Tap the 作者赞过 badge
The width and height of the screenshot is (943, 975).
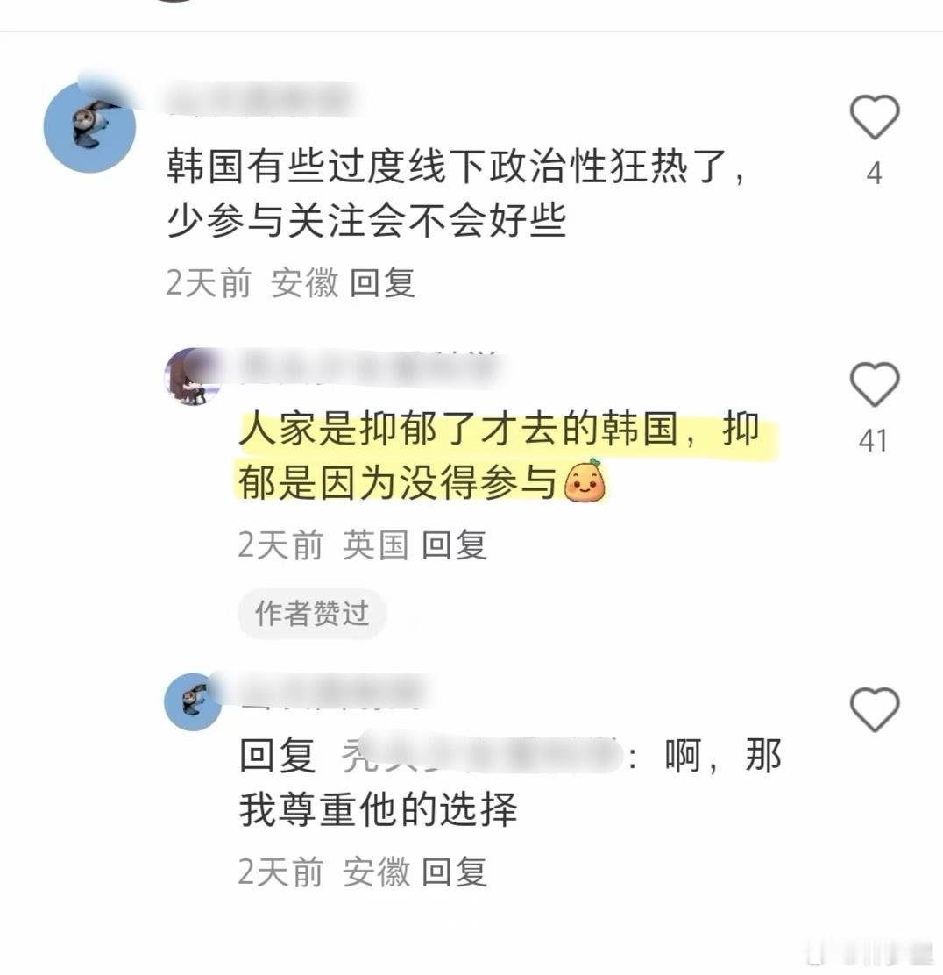tap(312, 614)
